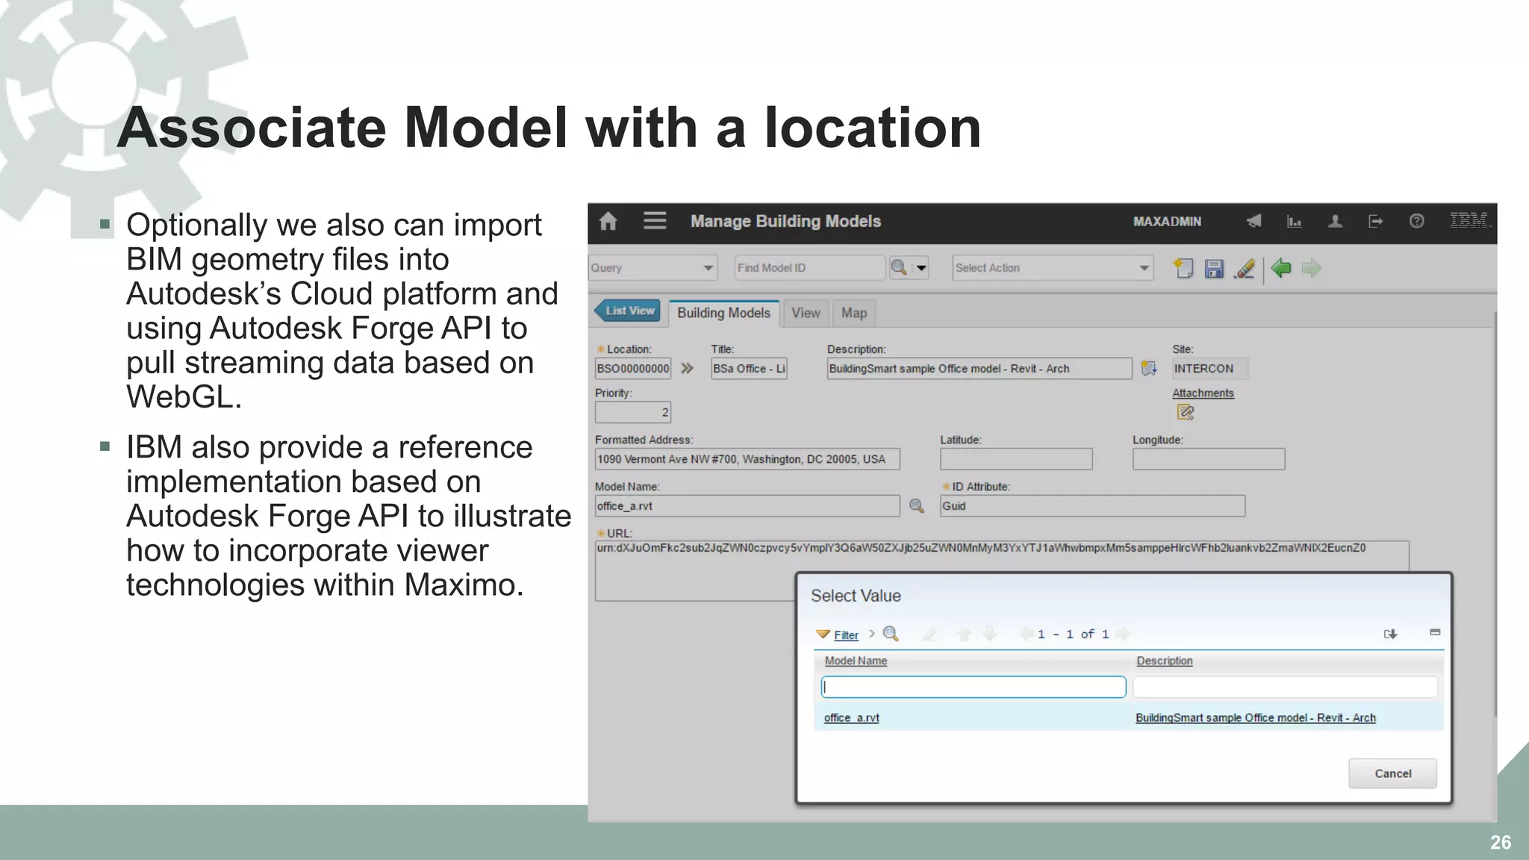This screenshot has width=1529, height=860.
Task: Click the Description input field
Action: [980, 368]
